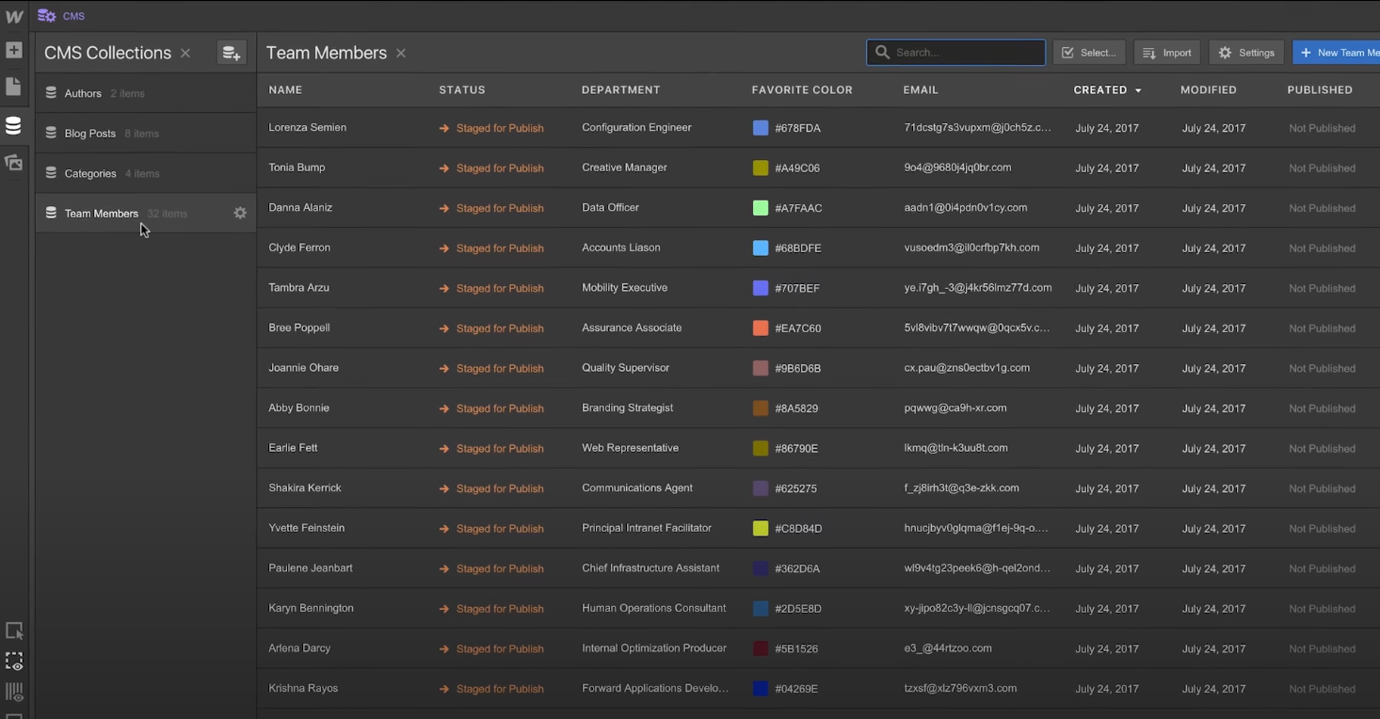This screenshot has width=1380, height=719.
Task: Open the Authors collection
Action: (x=83, y=93)
